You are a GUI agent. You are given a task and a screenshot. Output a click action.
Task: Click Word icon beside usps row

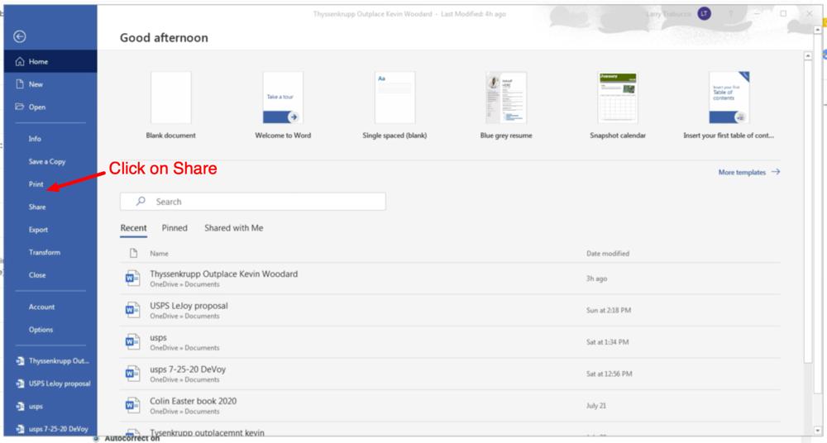132,341
